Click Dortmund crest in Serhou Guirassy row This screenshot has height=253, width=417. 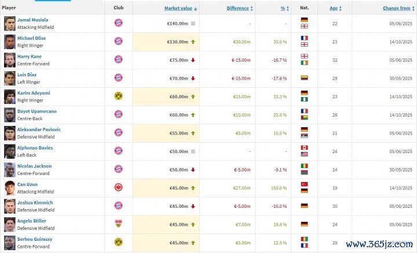coord(118,242)
